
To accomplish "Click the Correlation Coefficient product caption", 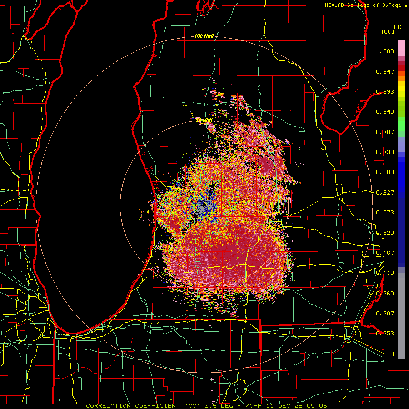I will [x=207, y=406].
